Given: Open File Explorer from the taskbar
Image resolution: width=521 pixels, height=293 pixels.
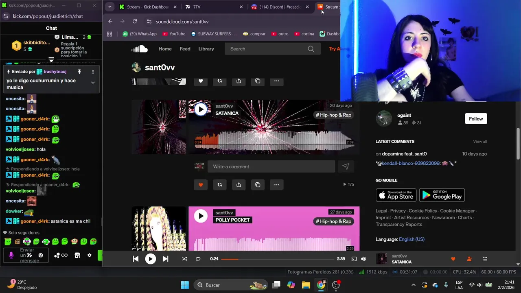Looking at the screenshot, I should tap(306, 285).
